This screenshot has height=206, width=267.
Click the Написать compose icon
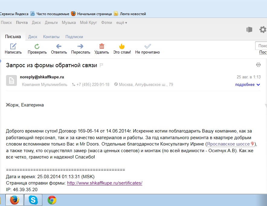13,46
